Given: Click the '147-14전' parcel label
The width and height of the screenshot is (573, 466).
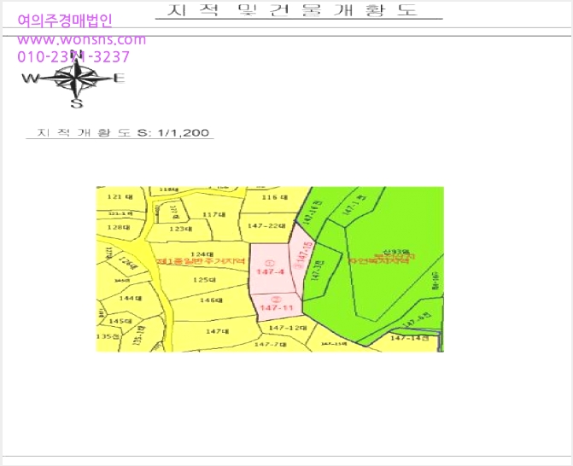Looking at the screenshot, I should coord(409,338).
